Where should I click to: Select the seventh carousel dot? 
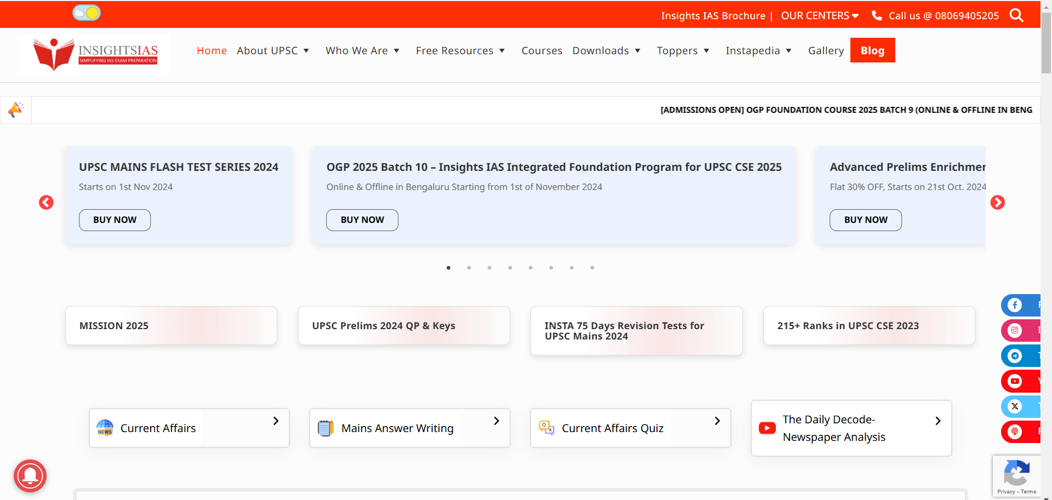coord(571,268)
